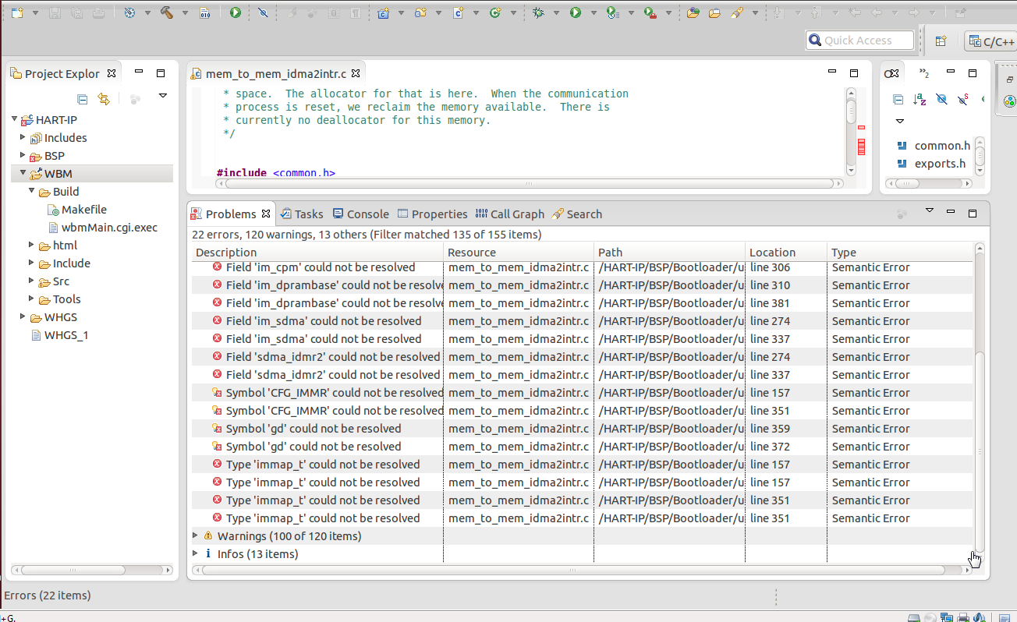Image resolution: width=1017 pixels, height=622 pixels.
Task: Click the Build hammer icon in toolbar
Action: 166,12
